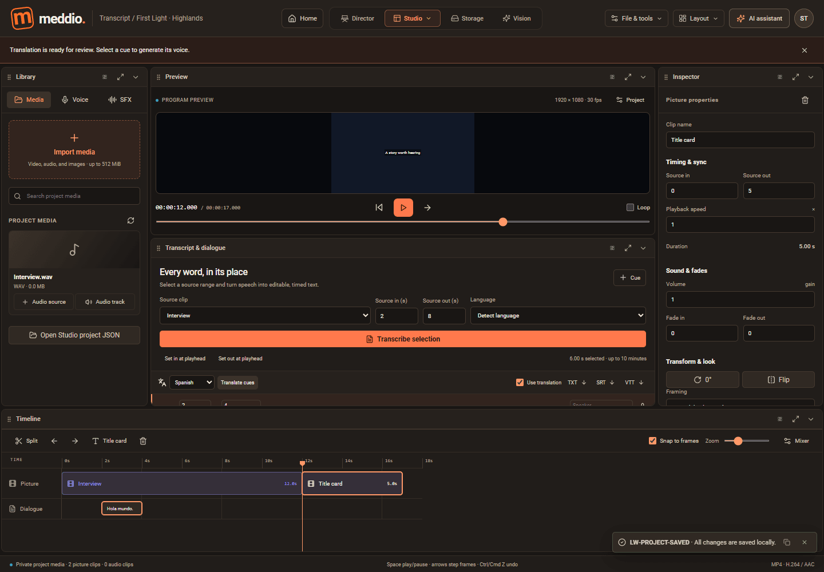This screenshot has width=824, height=572.
Task: Focus the Search project media field
Action: 74,196
